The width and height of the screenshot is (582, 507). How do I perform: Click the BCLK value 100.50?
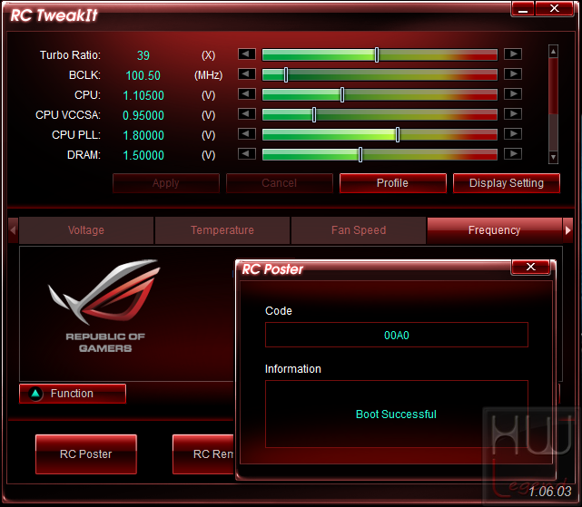(x=143, y=75)
